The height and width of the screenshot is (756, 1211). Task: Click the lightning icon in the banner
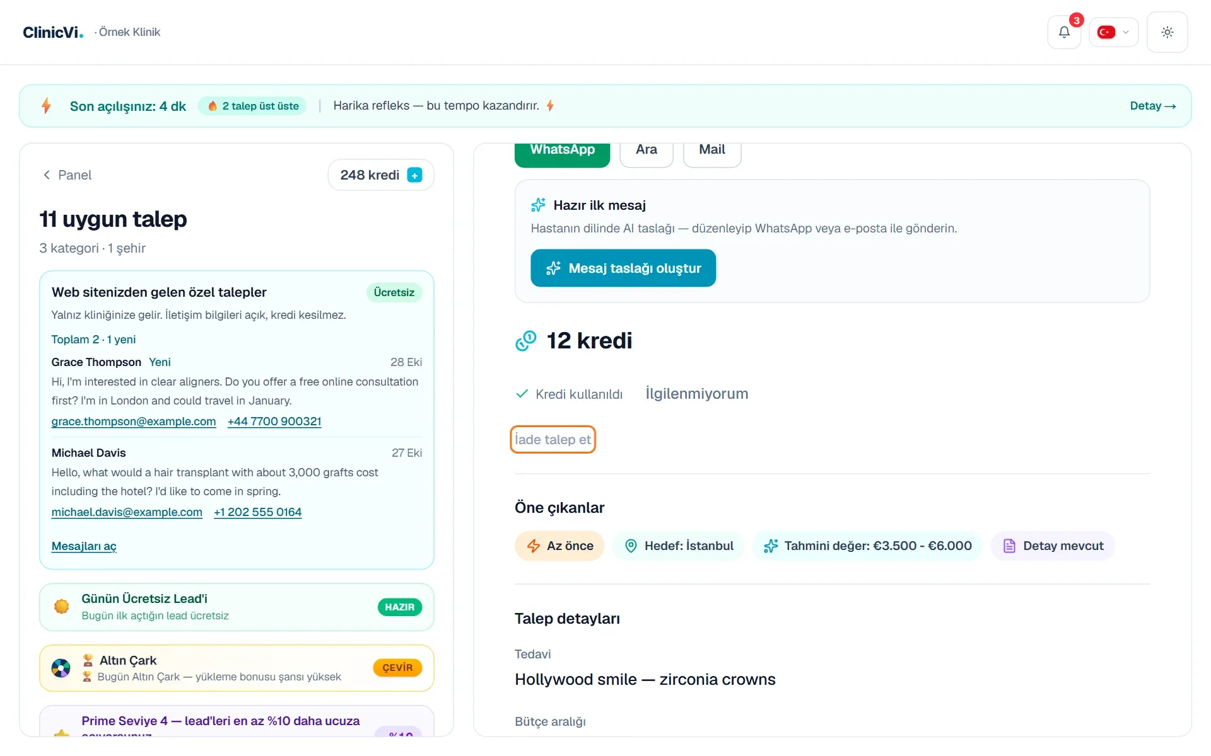coord(46,106)
